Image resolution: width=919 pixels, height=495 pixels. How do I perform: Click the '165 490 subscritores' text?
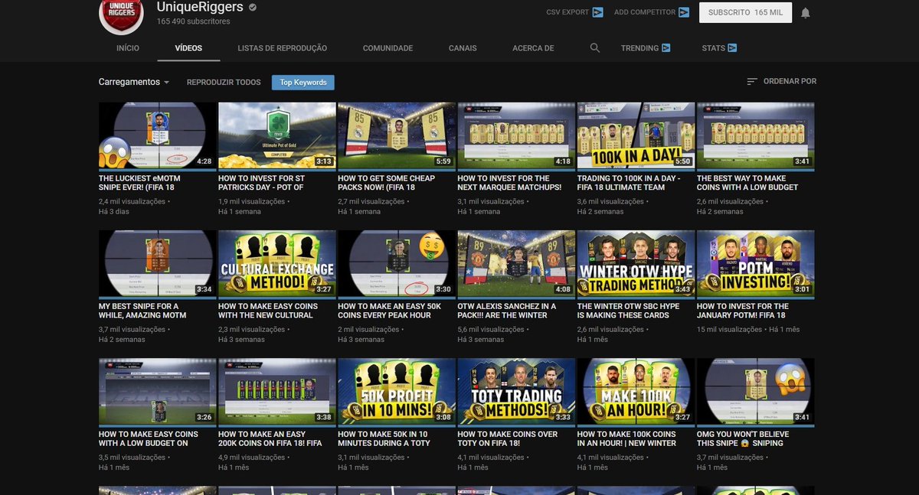click(193, 21)
